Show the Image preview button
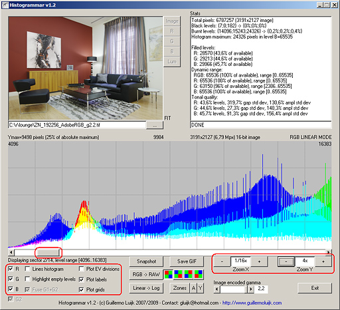Image resolution: width=340 pixels, height=310 pixels. click(x=172, y=21)
